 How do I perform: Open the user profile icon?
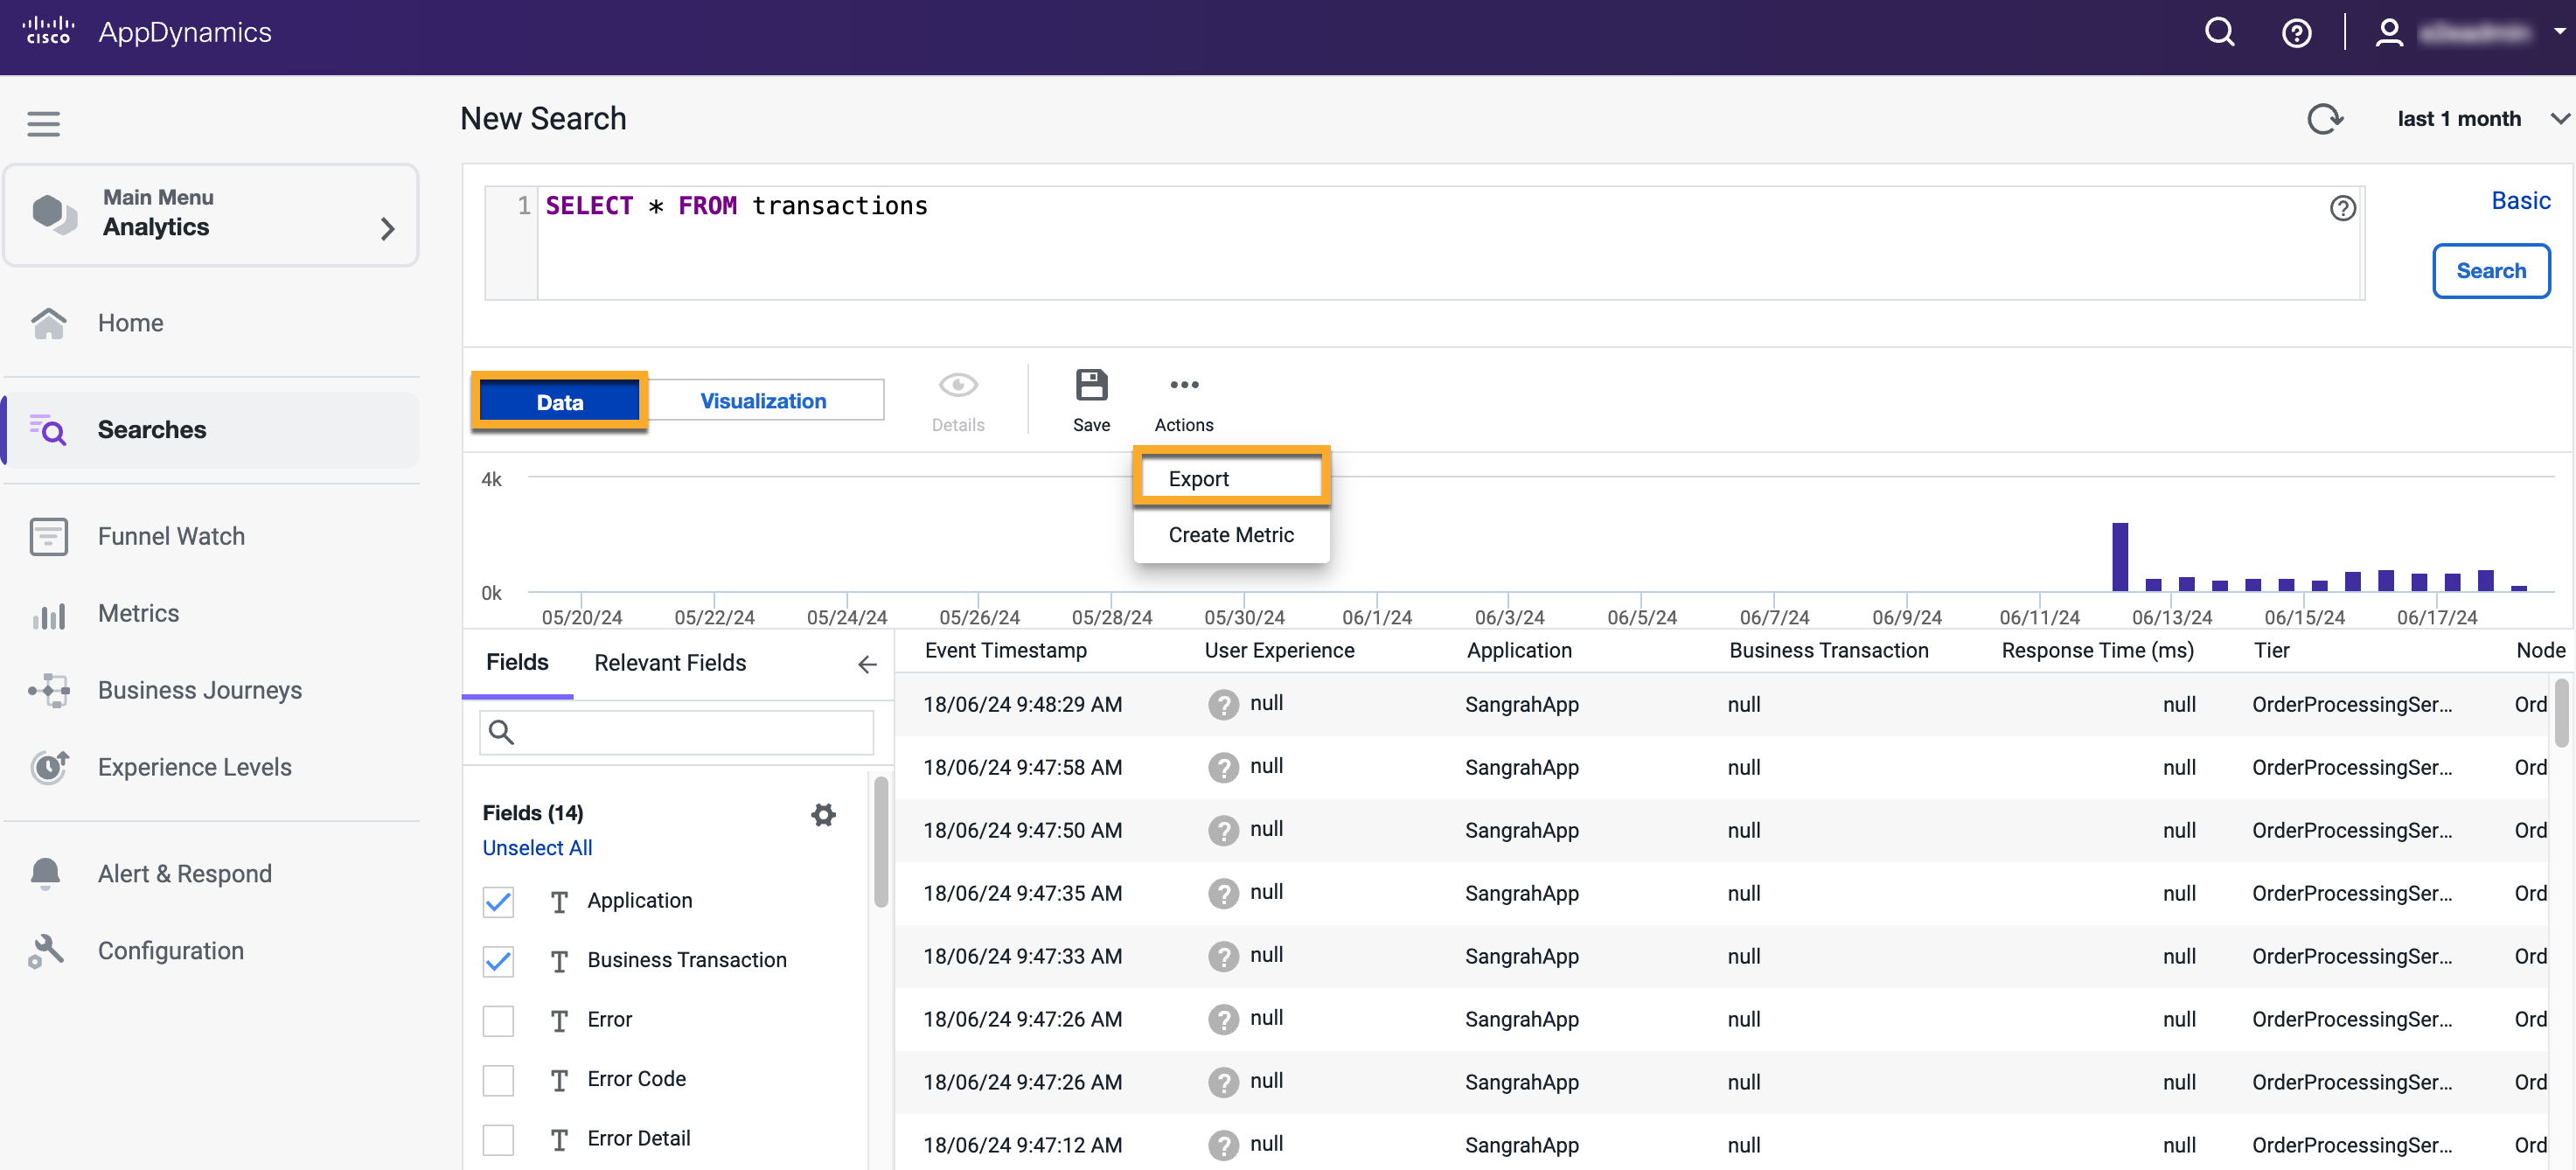2389,33
